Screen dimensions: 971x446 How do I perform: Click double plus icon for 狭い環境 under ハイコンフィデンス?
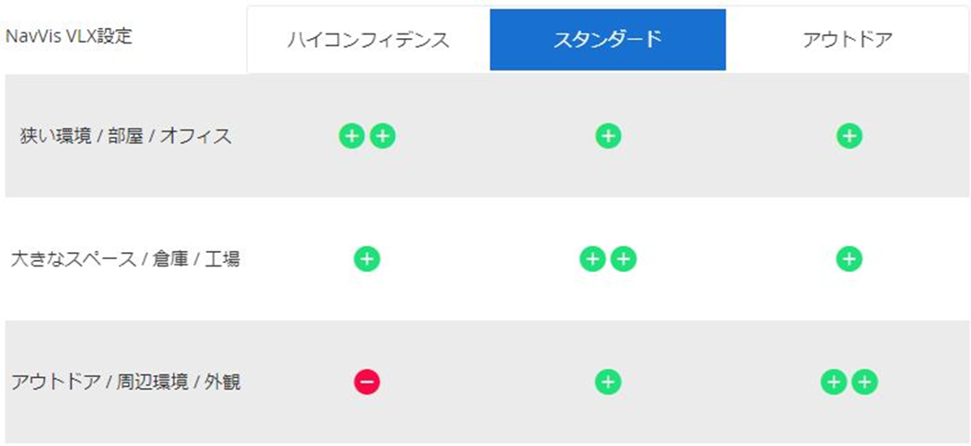click(367, 136)
